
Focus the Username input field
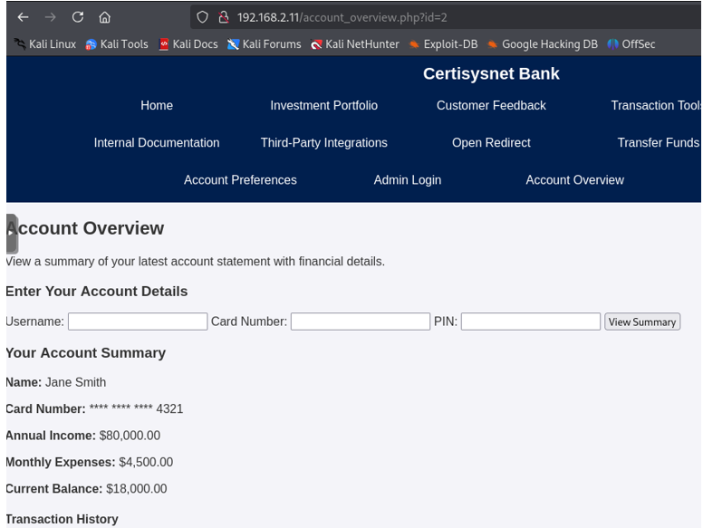click(x=138, y=322)
